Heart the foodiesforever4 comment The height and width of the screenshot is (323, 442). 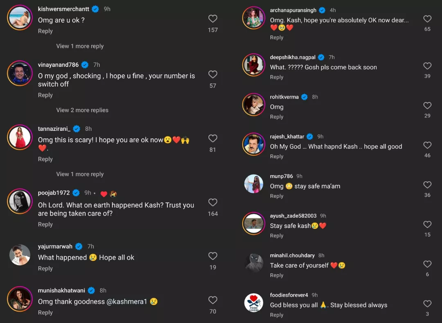click(x=427, y=304)
